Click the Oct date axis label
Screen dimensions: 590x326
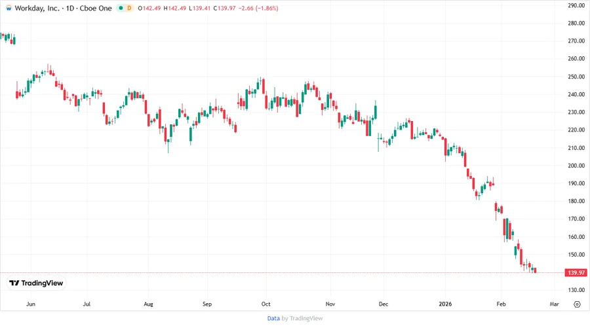265,304
